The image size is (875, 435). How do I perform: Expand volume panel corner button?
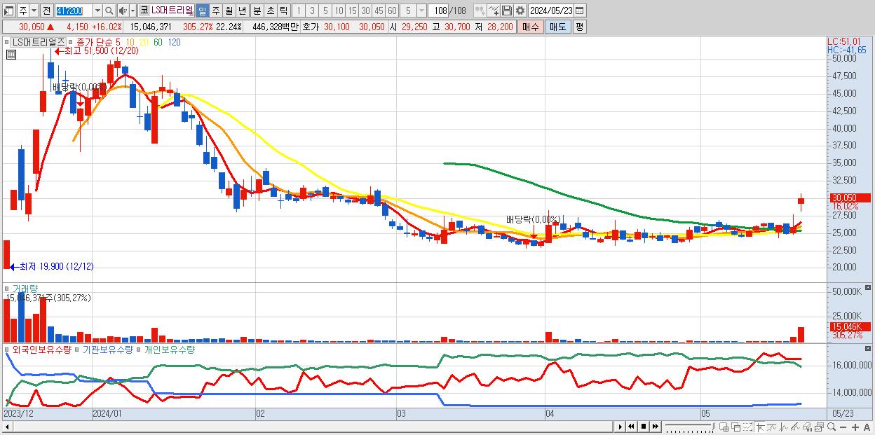pyautogui.click(x=869, y=287)
